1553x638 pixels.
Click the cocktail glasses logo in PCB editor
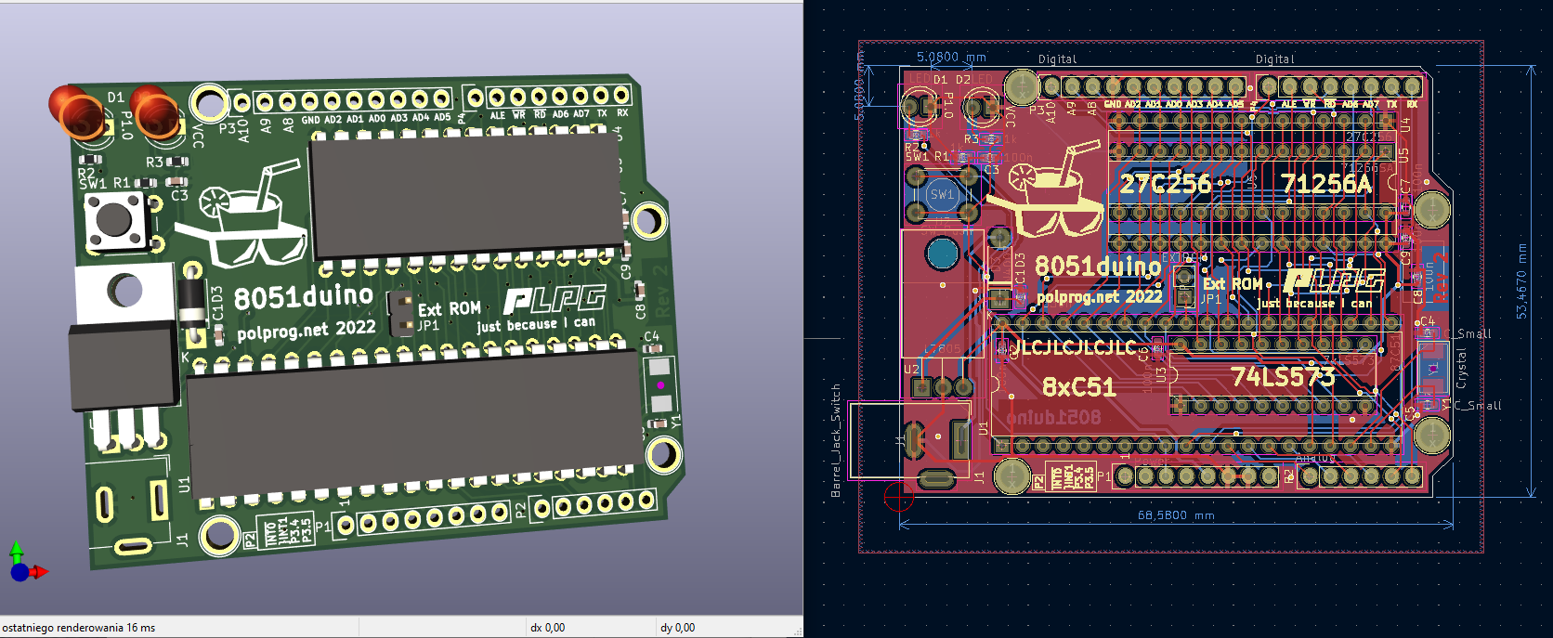1043,189
